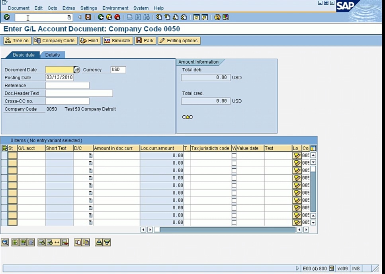Open the Extras menu
This screenshot has width=385, height=274.
click(69, 8)
